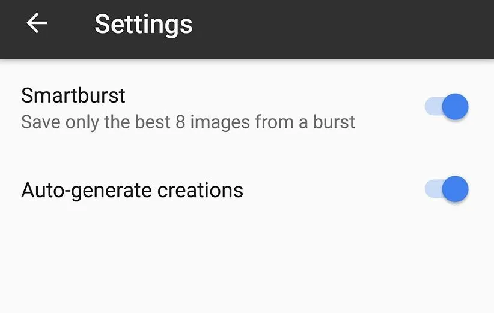Select the Smartburst setting label
The width and height of the screenshot is (494, 313).
[73, 95]
